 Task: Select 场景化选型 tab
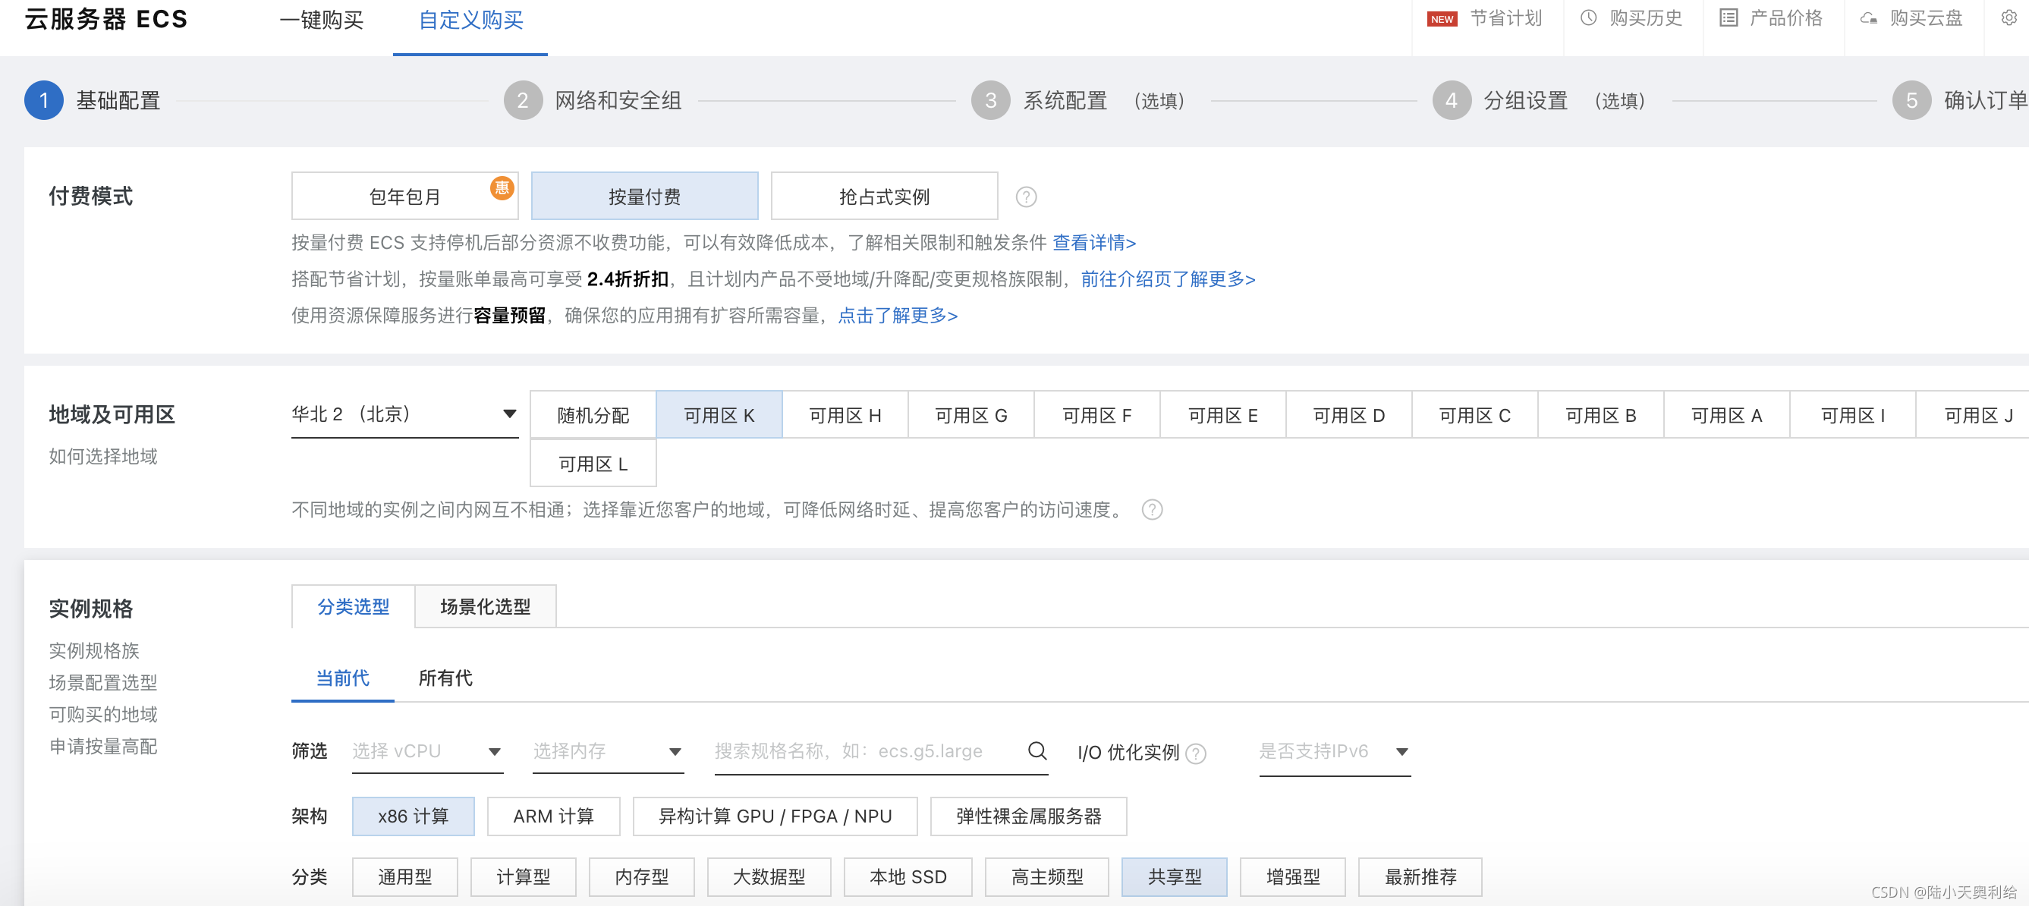click(485, 606)
